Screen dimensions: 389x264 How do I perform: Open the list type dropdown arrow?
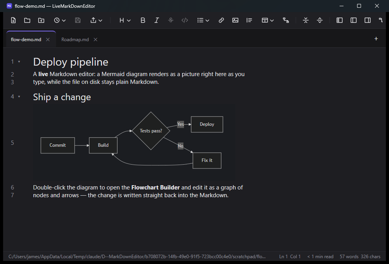pyautogui.click(x=207, y=21)
